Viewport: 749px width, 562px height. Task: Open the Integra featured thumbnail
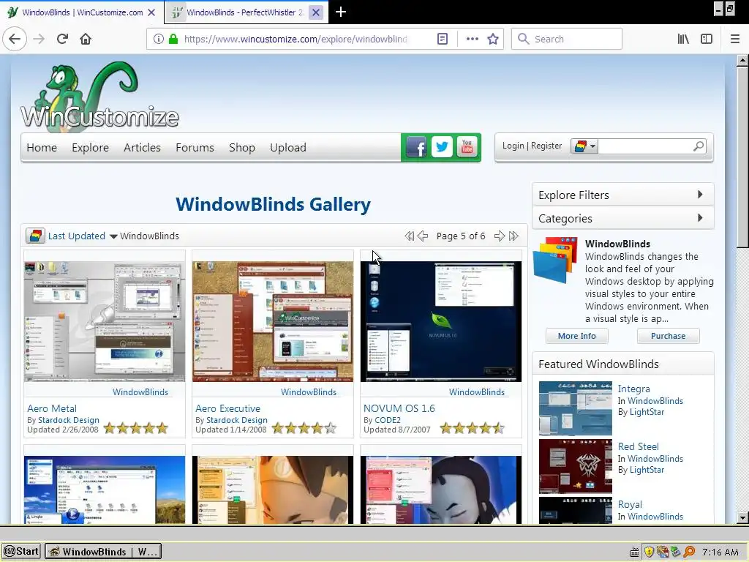pyautogui.click(x=575, y=408)
